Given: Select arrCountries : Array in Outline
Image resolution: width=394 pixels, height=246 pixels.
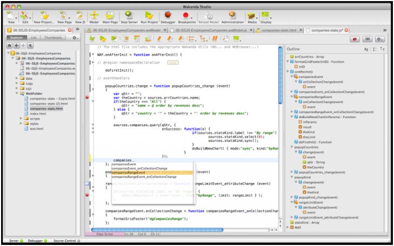Looking at the screenshot, I should tap(309, 57).
